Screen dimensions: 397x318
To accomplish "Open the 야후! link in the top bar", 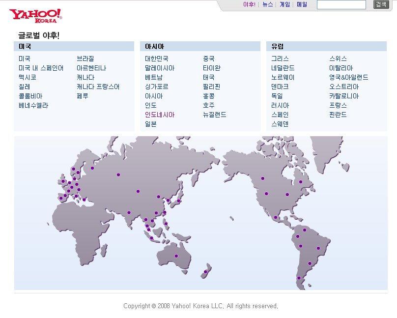I will 249,4.
